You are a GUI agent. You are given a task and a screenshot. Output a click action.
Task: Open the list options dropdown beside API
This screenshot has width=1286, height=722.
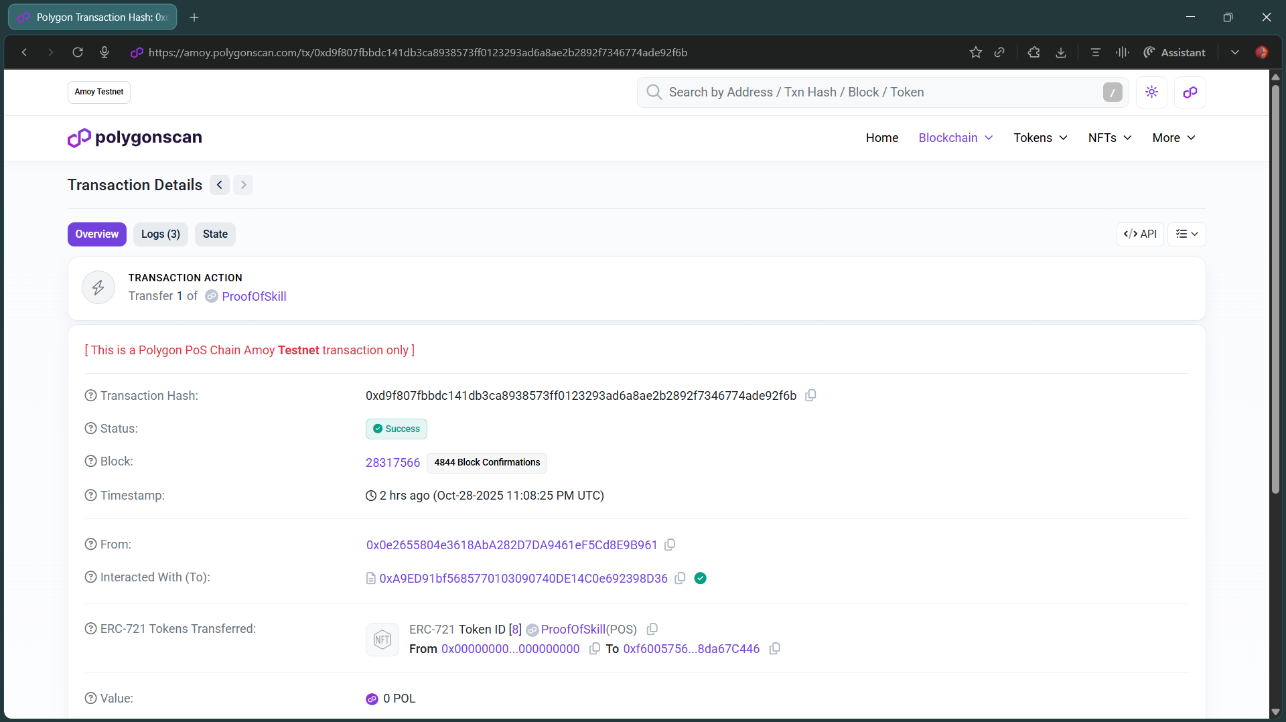tap(1187, 234)
